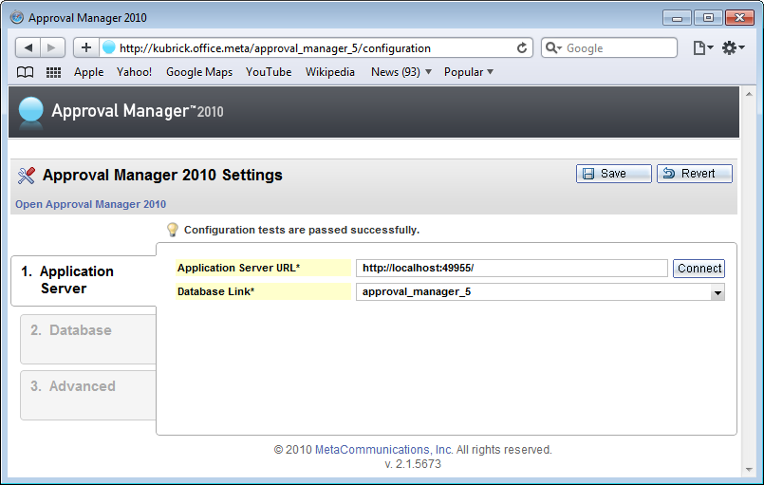Open the browser settings gear menu

(x=733, y=47)
